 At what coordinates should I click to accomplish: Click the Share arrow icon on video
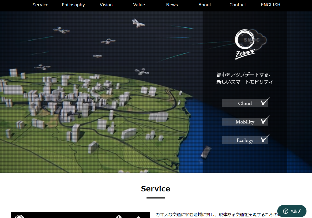[x=138, y=217]
